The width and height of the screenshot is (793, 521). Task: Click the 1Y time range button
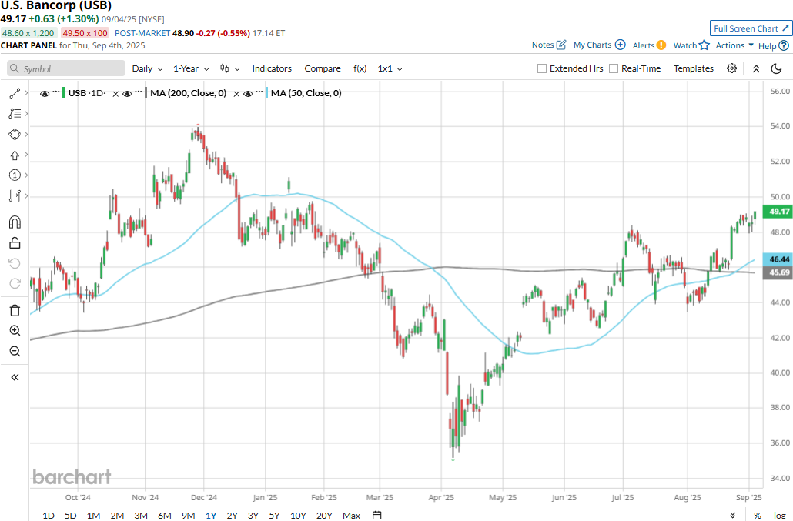[211, 516]
